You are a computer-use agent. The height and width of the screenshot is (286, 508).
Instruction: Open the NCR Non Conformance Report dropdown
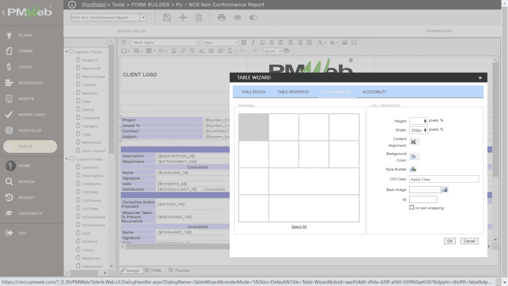pos(143,17)
